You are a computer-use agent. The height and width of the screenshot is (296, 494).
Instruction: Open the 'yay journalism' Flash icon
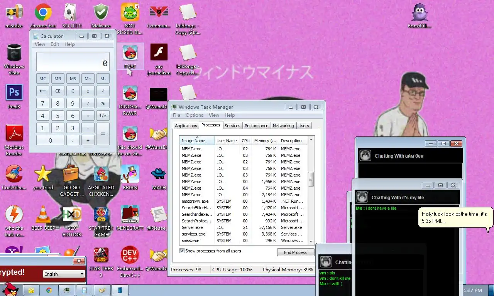(159, 59)
